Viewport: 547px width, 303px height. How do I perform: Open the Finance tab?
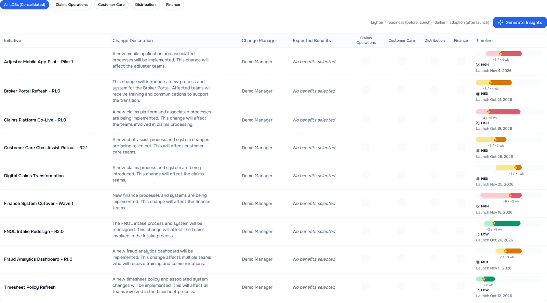click(173, 5)
